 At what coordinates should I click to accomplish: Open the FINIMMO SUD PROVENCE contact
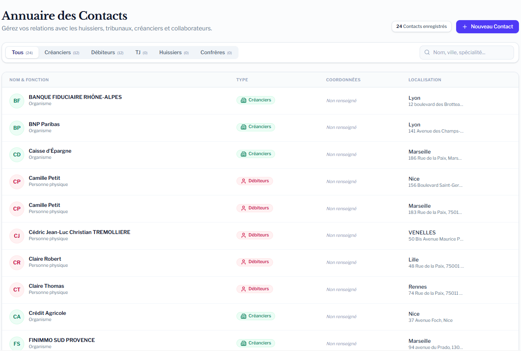[x=62, y=340]
